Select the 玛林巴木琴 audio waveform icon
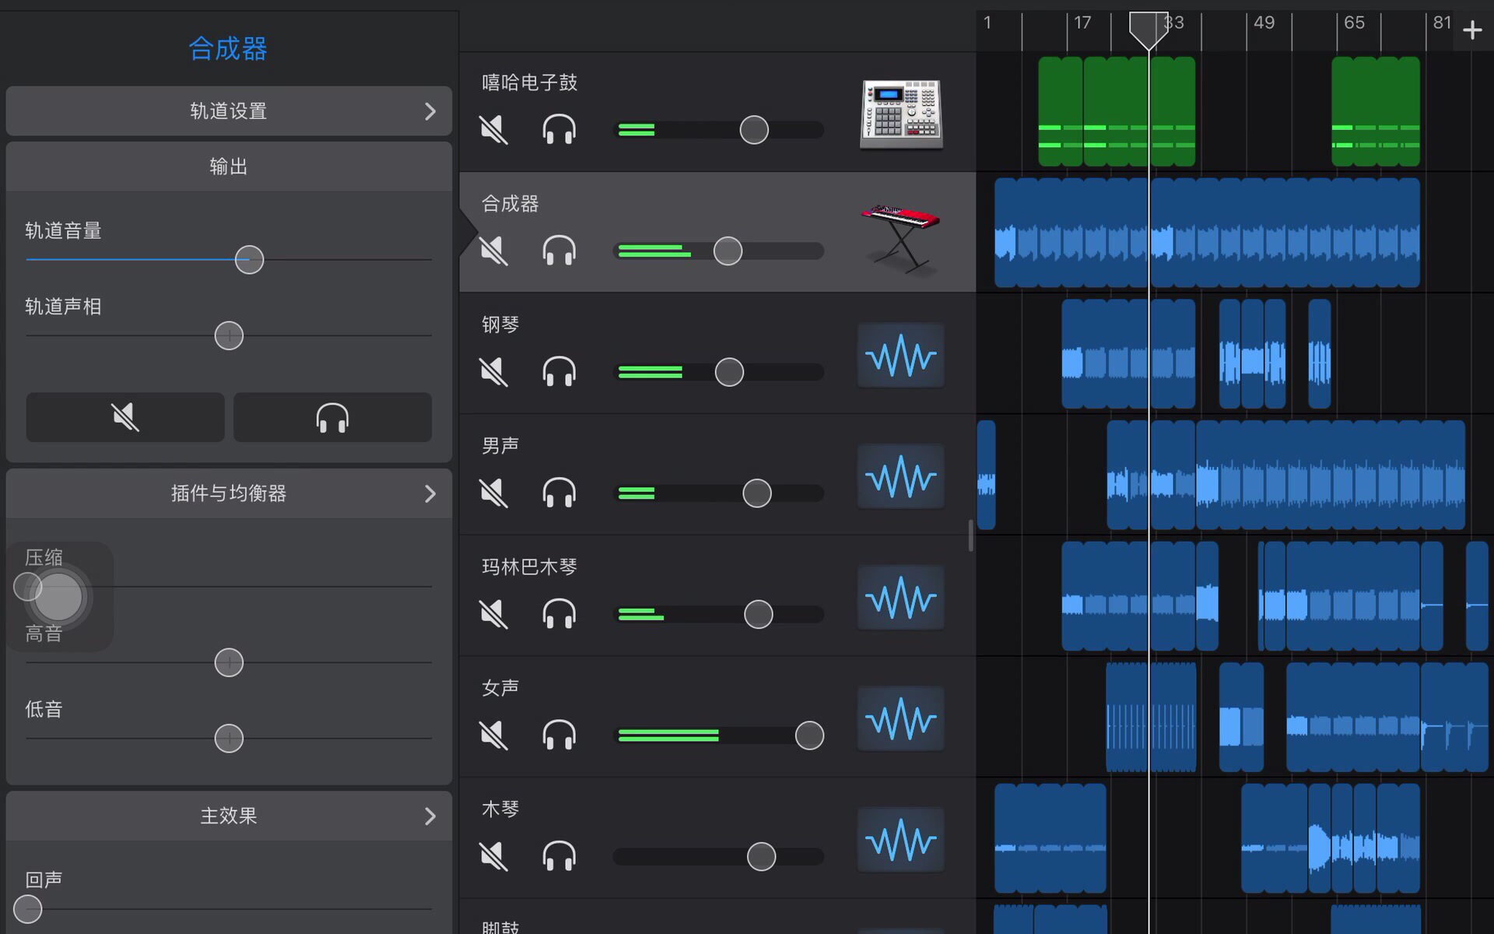The image size is (1494, 934). [x=901, y=598]
